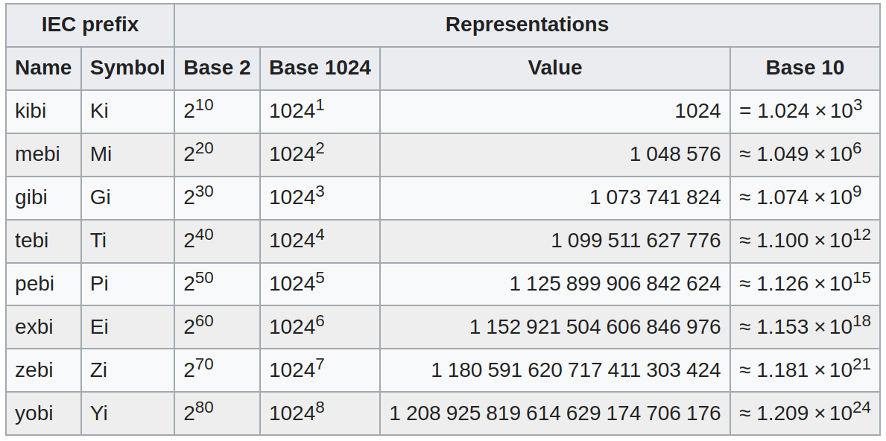Select the "zebi" name cell

(x=34, y=370)
